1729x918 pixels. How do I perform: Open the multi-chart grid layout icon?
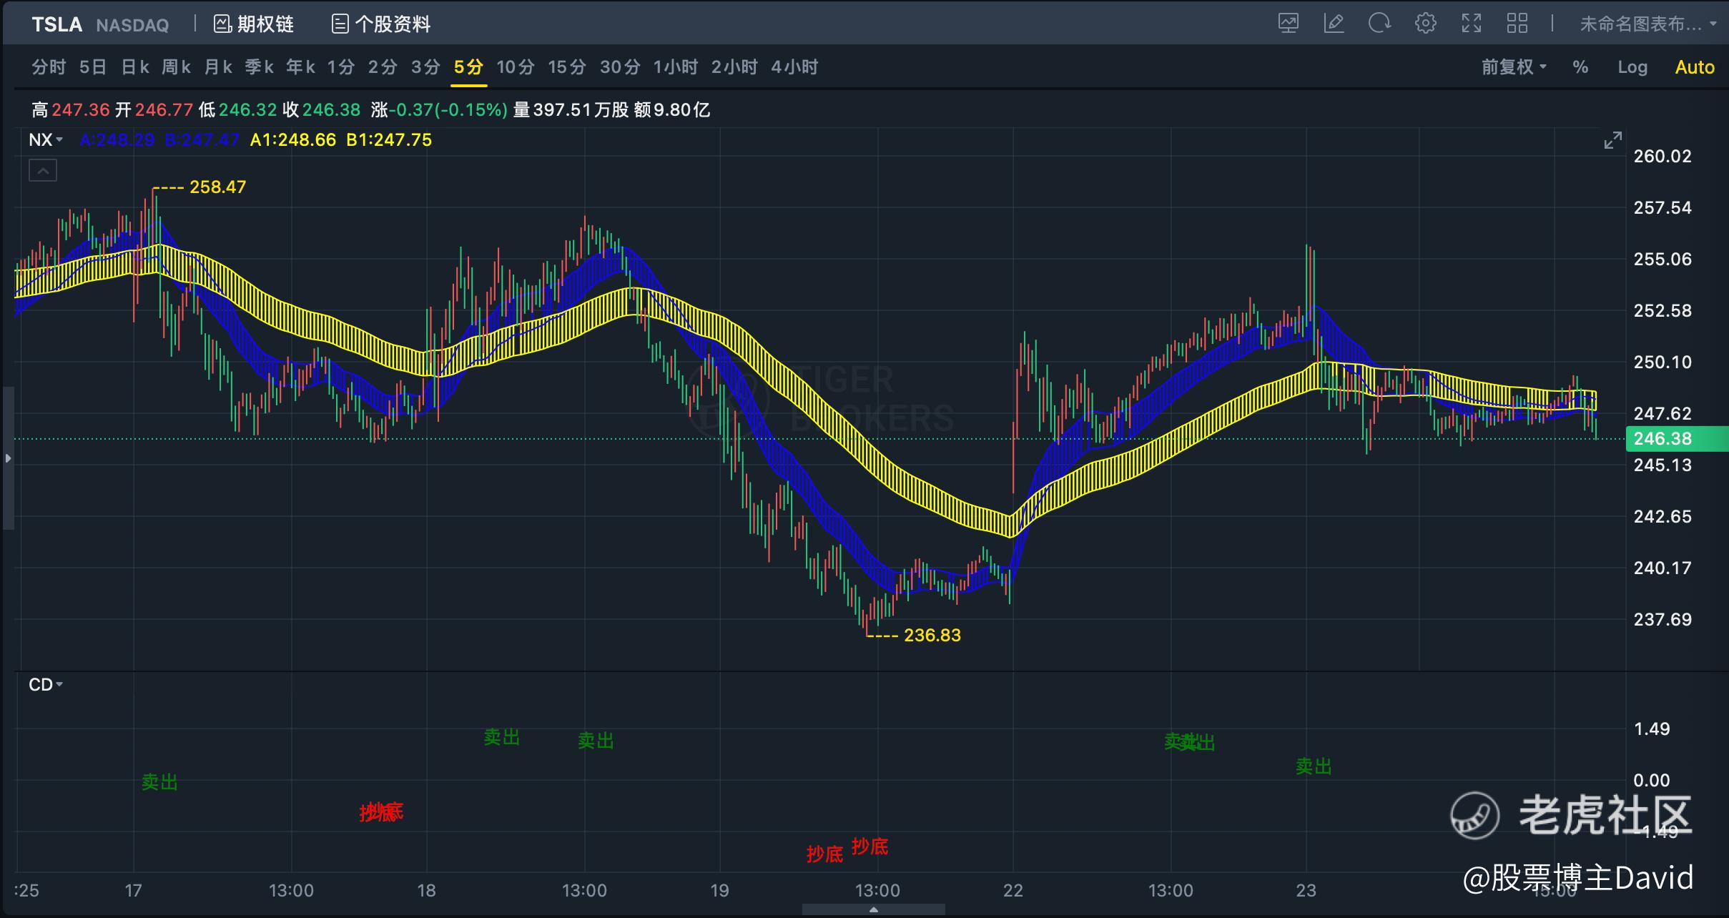coord(1517,24)
